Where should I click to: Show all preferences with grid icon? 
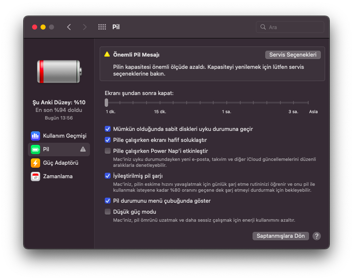click(102, 27)
